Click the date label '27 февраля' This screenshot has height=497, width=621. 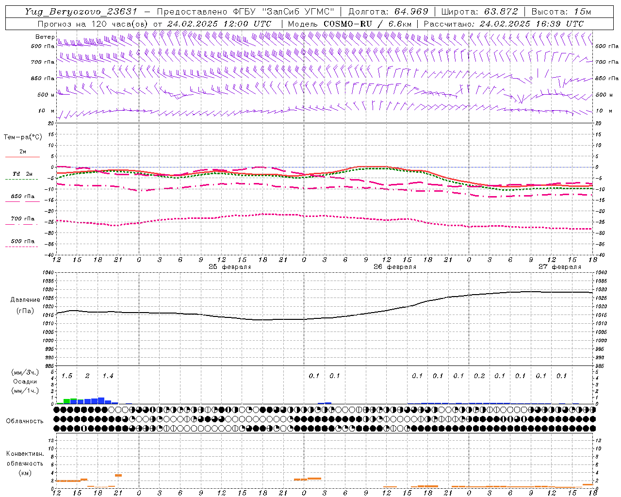559,267
